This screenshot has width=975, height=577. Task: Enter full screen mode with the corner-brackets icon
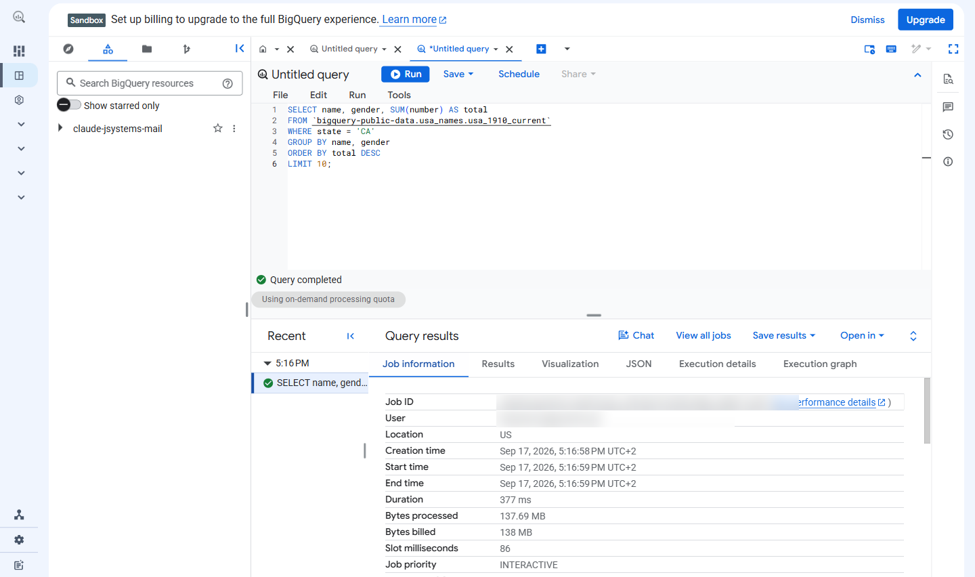[x=953, y=49]
